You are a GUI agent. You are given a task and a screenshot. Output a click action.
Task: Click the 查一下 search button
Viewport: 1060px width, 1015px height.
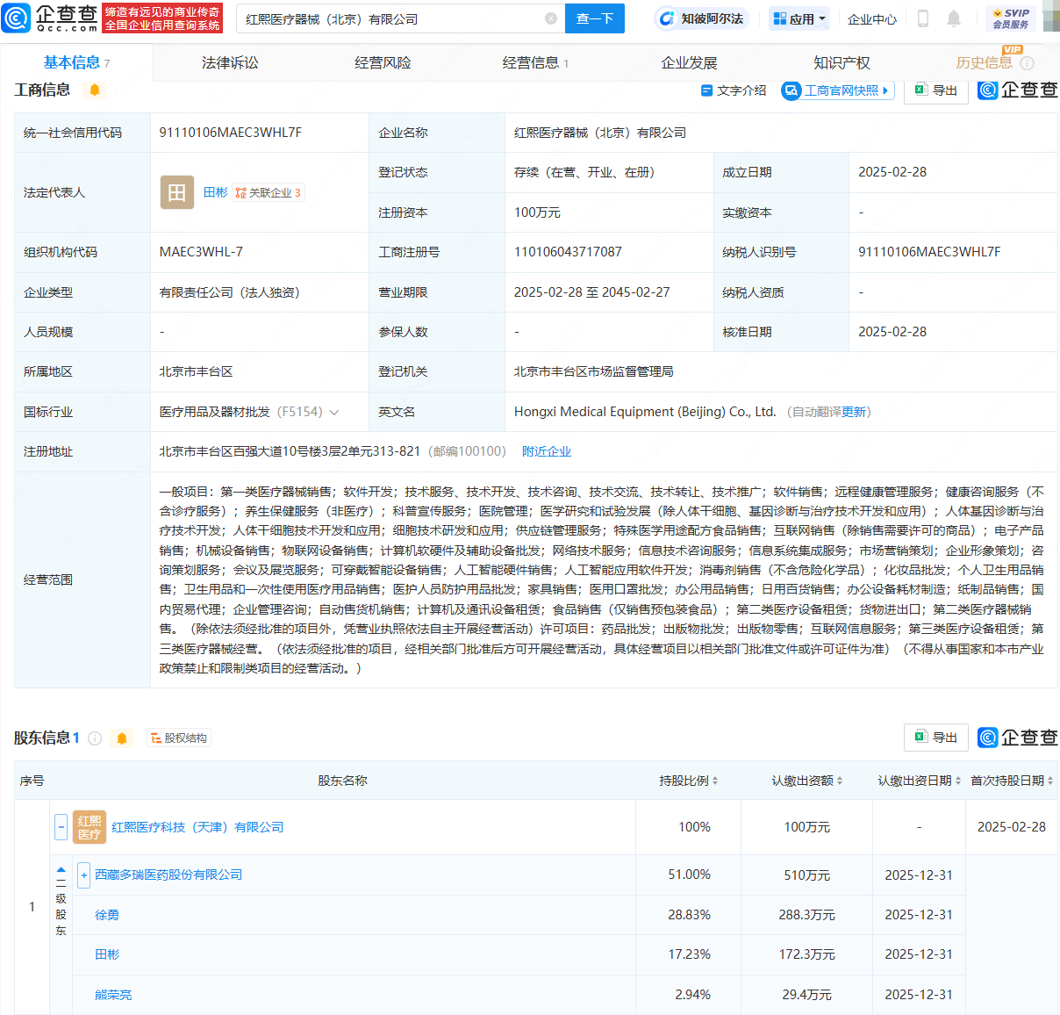[x=594, y=18]
